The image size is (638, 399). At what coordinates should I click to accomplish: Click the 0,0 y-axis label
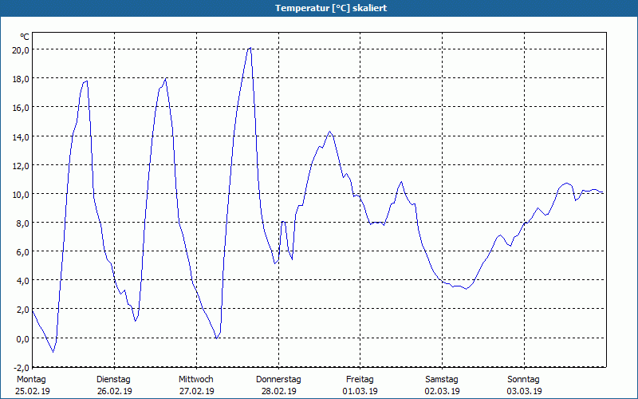tap(23, 338)
